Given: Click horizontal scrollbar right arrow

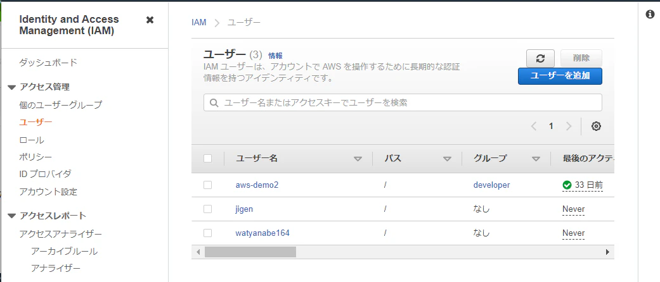Looking at the screenshot, I should point(607,252).
